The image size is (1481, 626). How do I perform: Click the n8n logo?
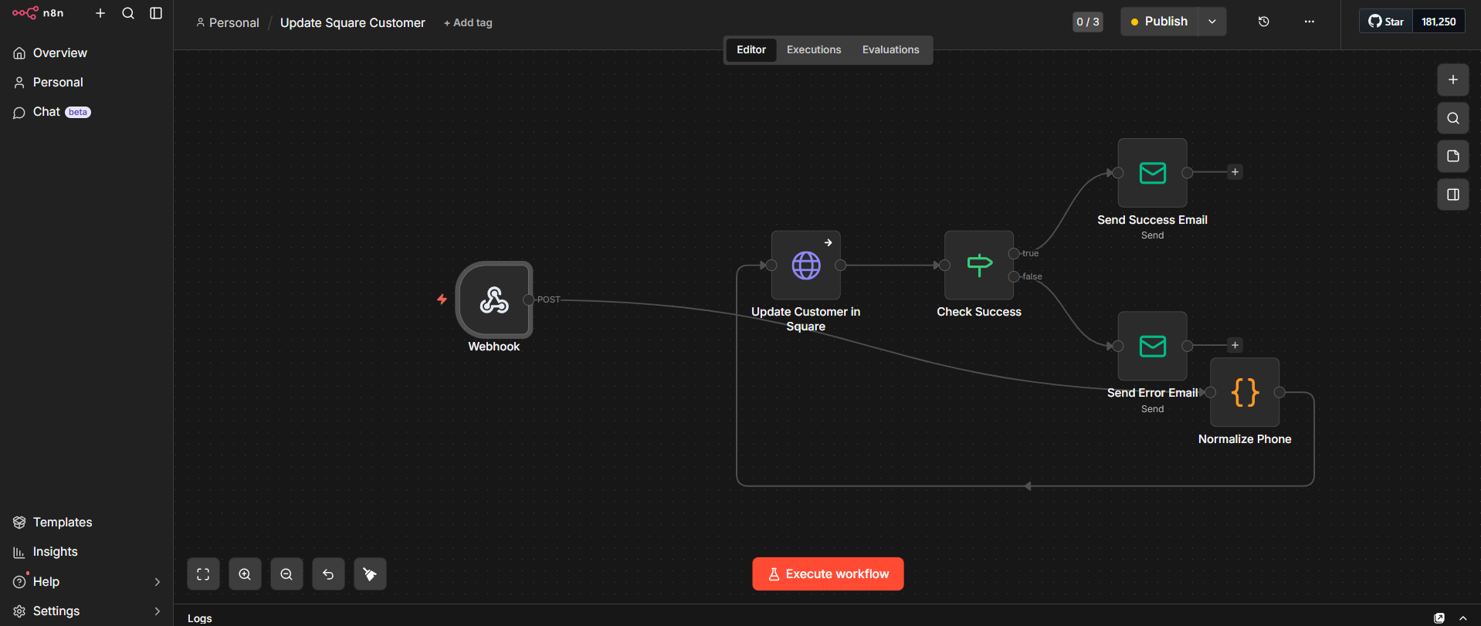tap(38, 13)
